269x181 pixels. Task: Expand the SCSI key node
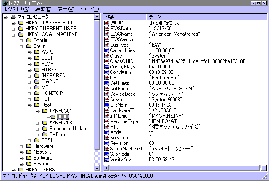[29, 140]
